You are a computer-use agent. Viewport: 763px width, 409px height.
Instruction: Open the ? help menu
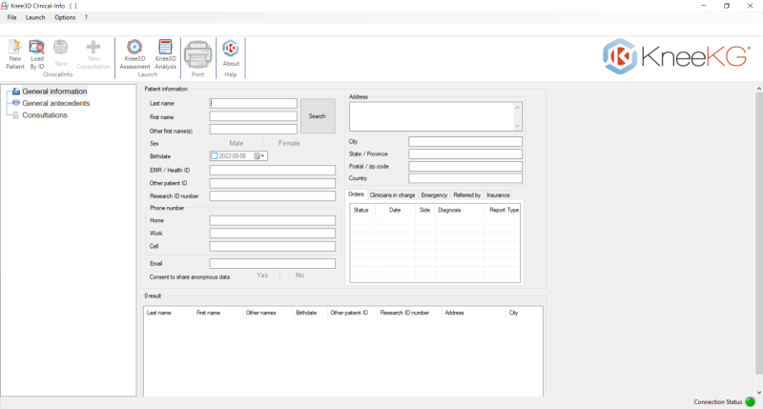tap(86, 17)
